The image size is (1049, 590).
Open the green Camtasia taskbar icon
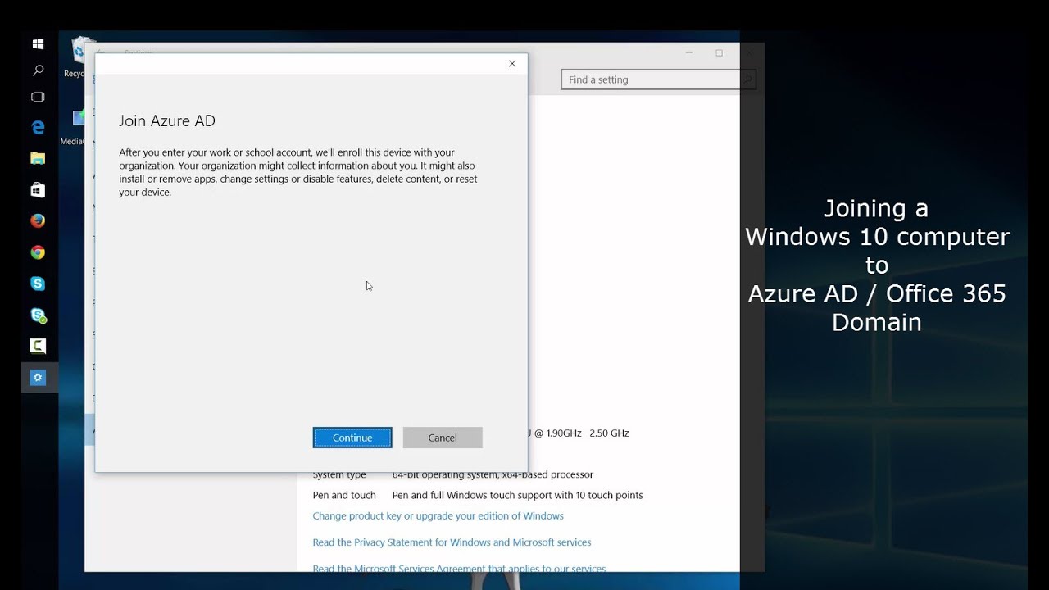pyautogui.click(x=38, y=346)
